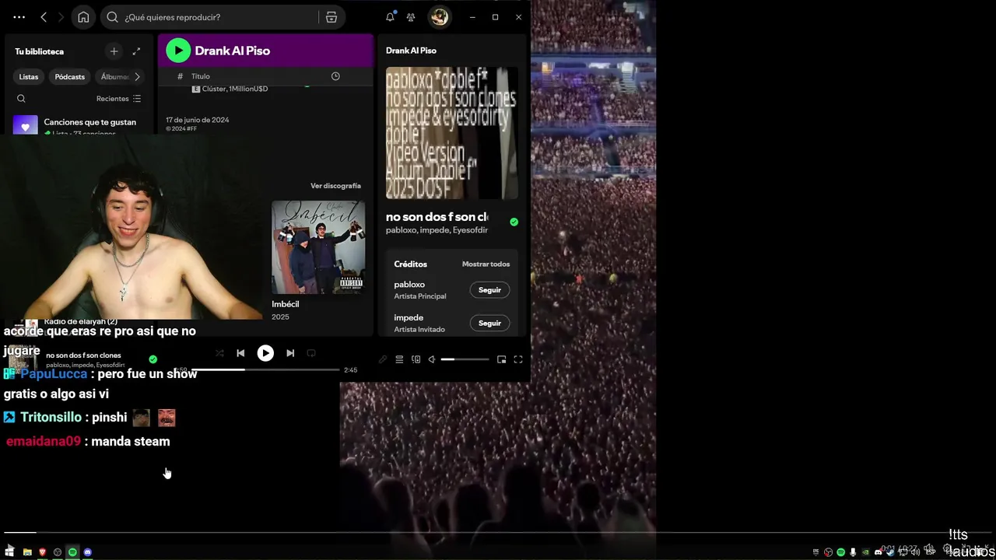
Task: Open the play queue
Action: click(x=399, y=359)
